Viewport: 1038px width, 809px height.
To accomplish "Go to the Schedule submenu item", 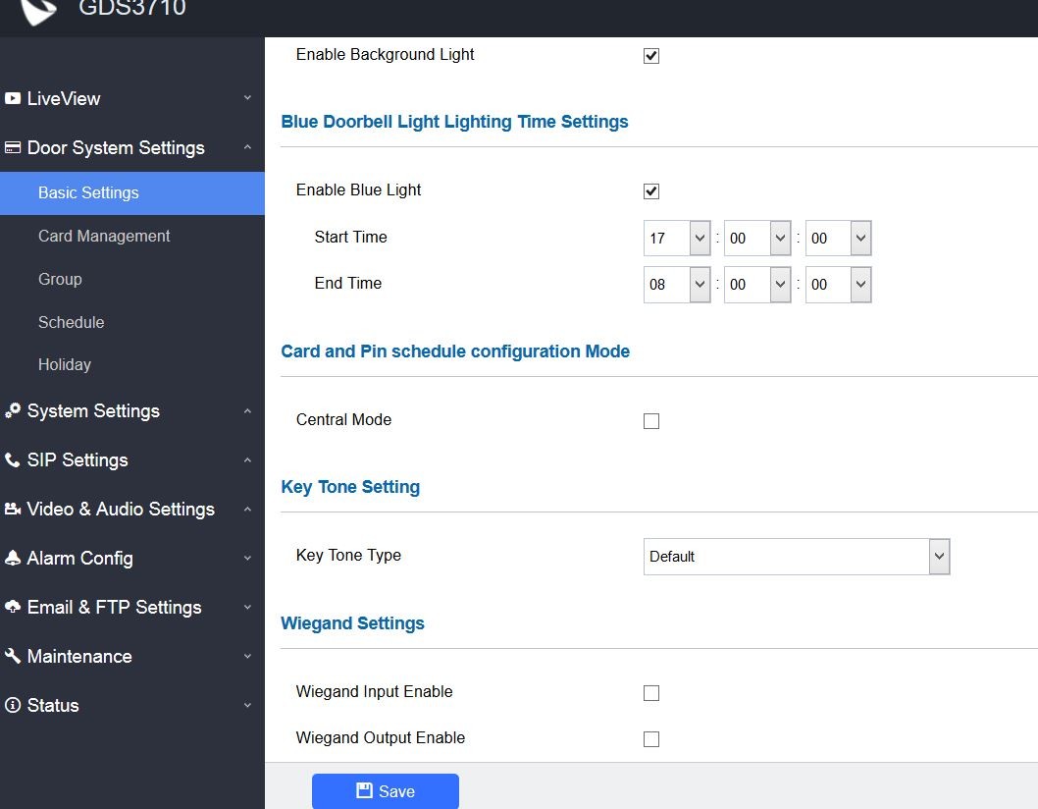I will point(71,322).
